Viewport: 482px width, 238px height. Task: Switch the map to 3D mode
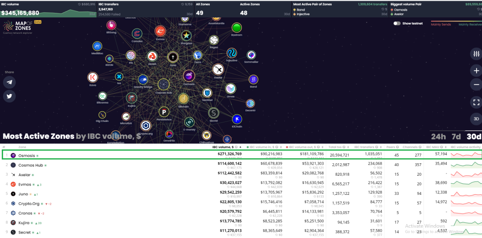(x=477, y=119)
